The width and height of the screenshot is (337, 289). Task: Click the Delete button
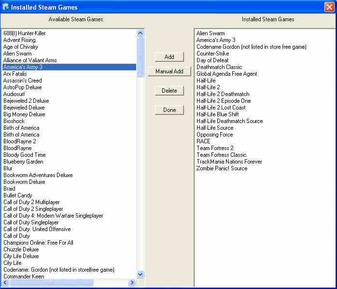[x=169, y=91]
